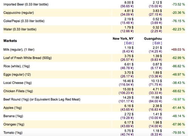The height and width of the screenshot is (136, 188).
Task: Click the Oranges (1kg) row label
Action: (x=14, y=124)
